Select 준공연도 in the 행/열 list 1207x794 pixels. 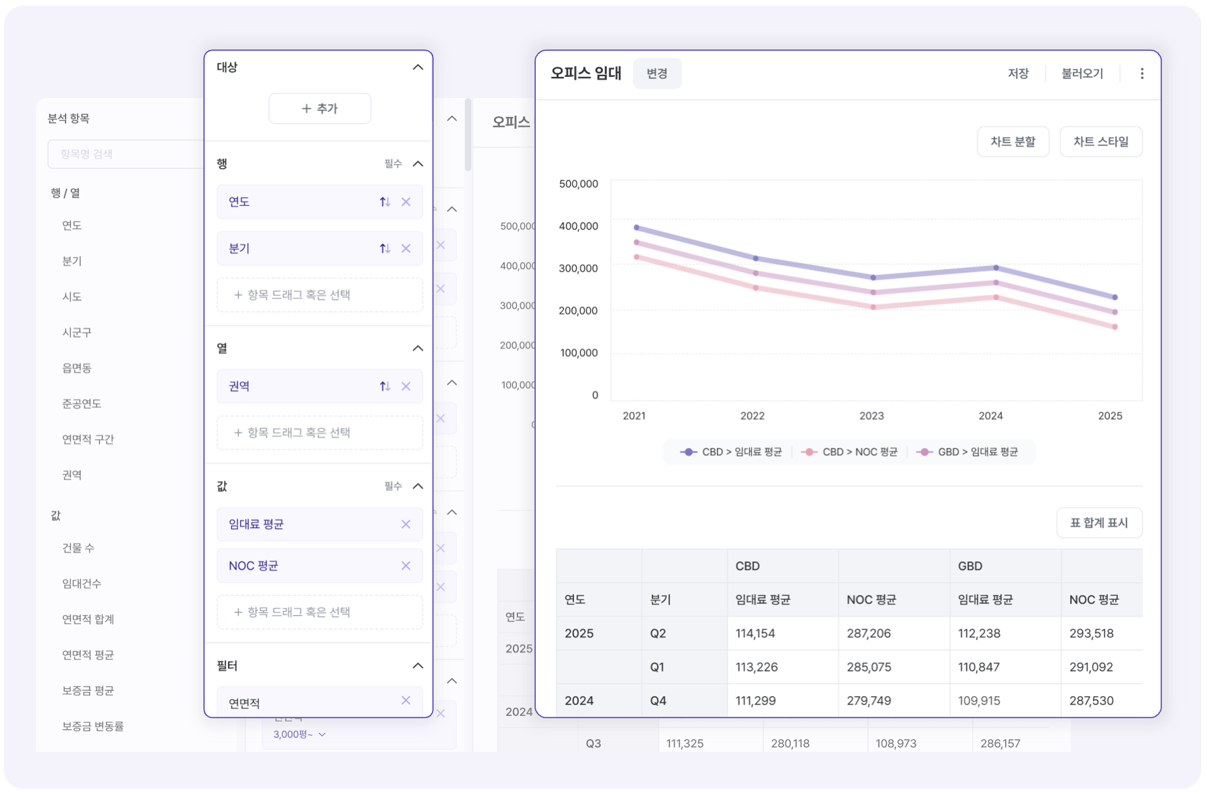point(81,403)
